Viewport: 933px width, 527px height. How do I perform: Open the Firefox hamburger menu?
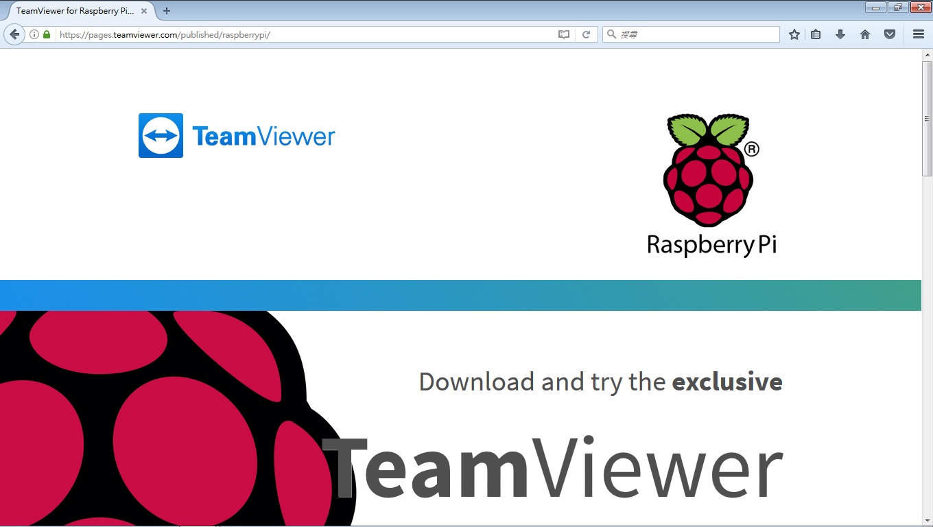pyautogui.click(x=919, y=34)
